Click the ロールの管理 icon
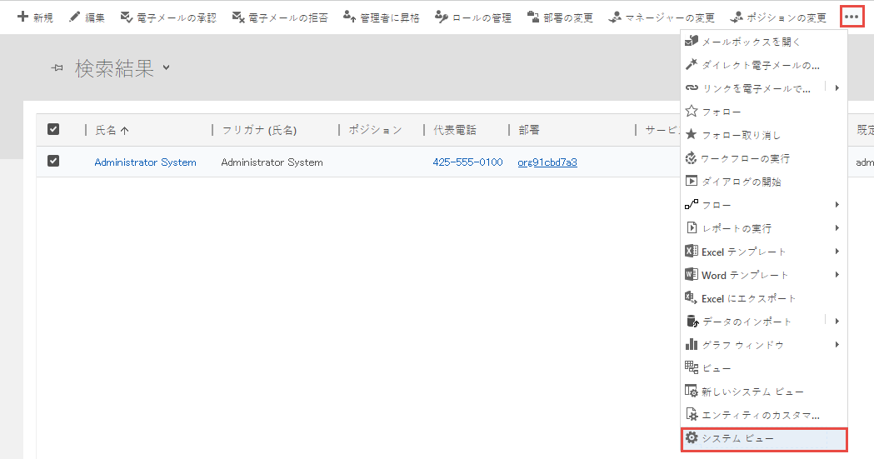Screen dimensions: 874x459 [442, 17]
